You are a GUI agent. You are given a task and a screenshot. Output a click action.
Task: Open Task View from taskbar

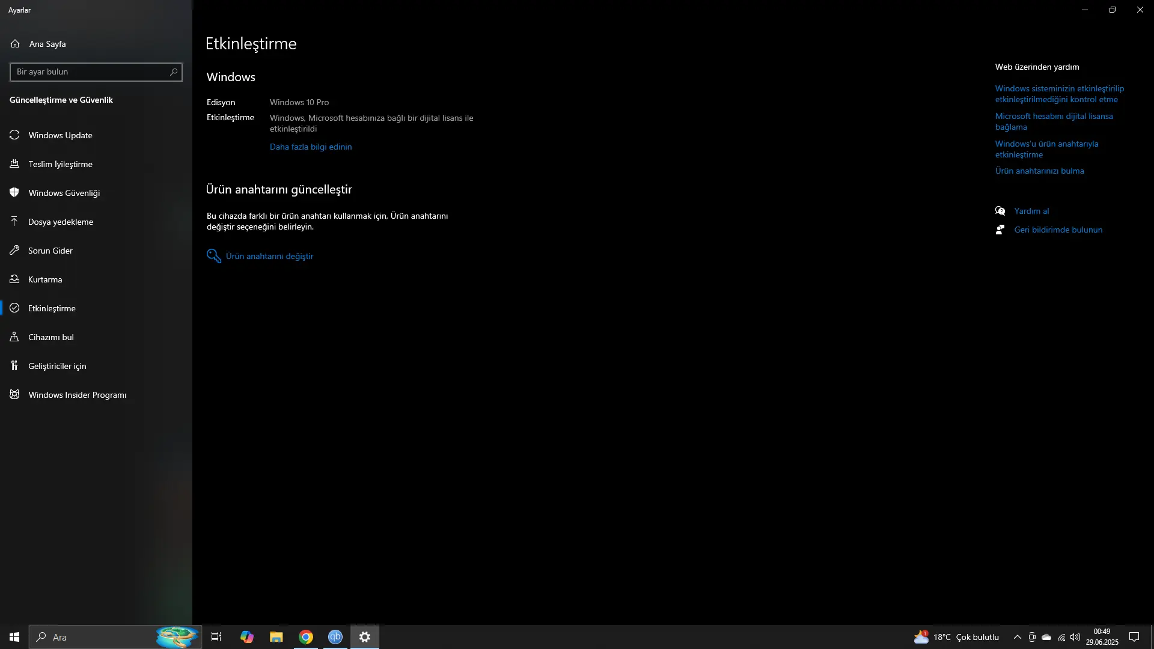pos(216,637)
